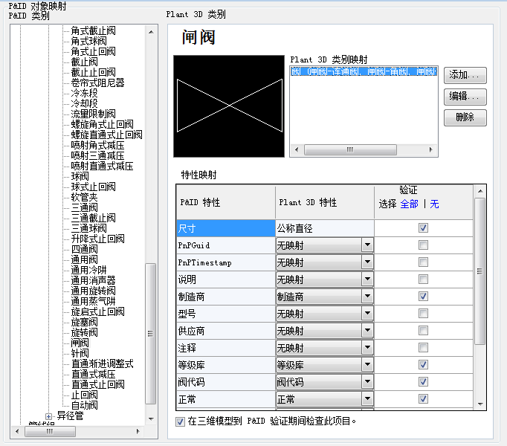Select 通用阀 in the class tree
507x446 pixels.
pyautogui.click(x=84, y=259)
